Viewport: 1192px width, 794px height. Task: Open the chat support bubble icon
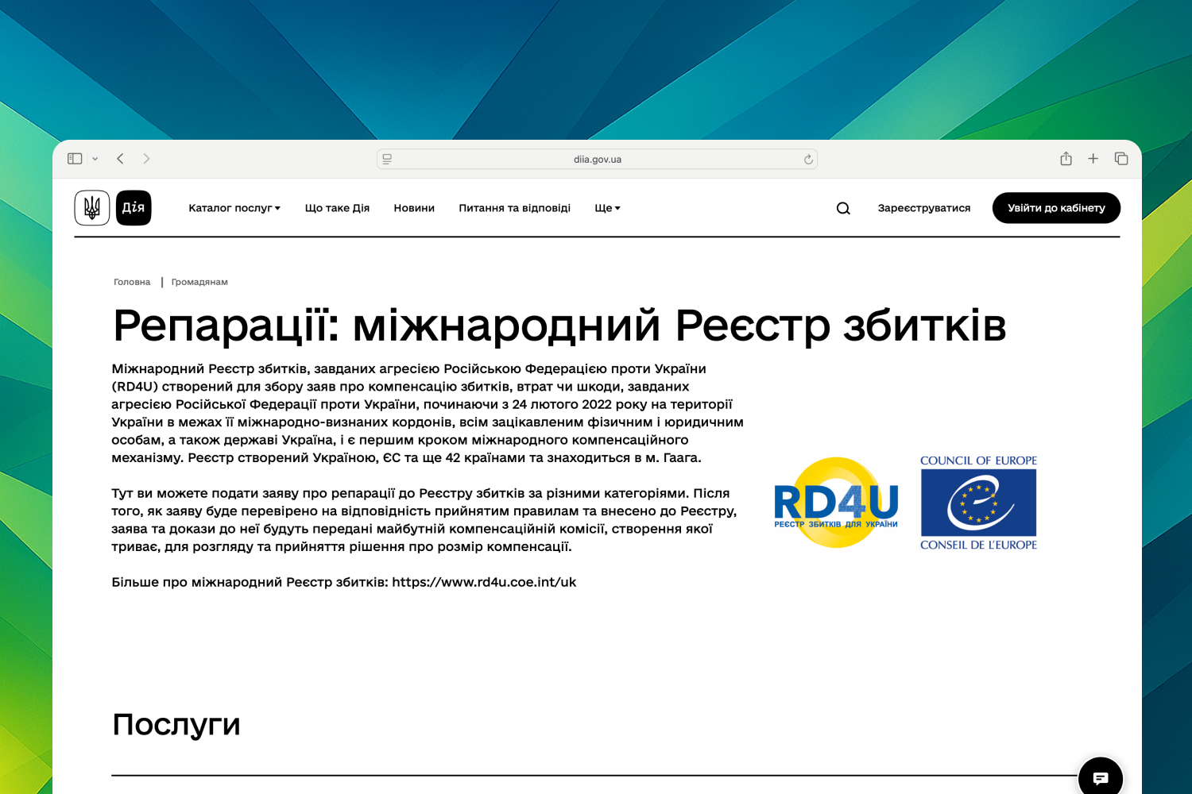(x=1101, y=777)
